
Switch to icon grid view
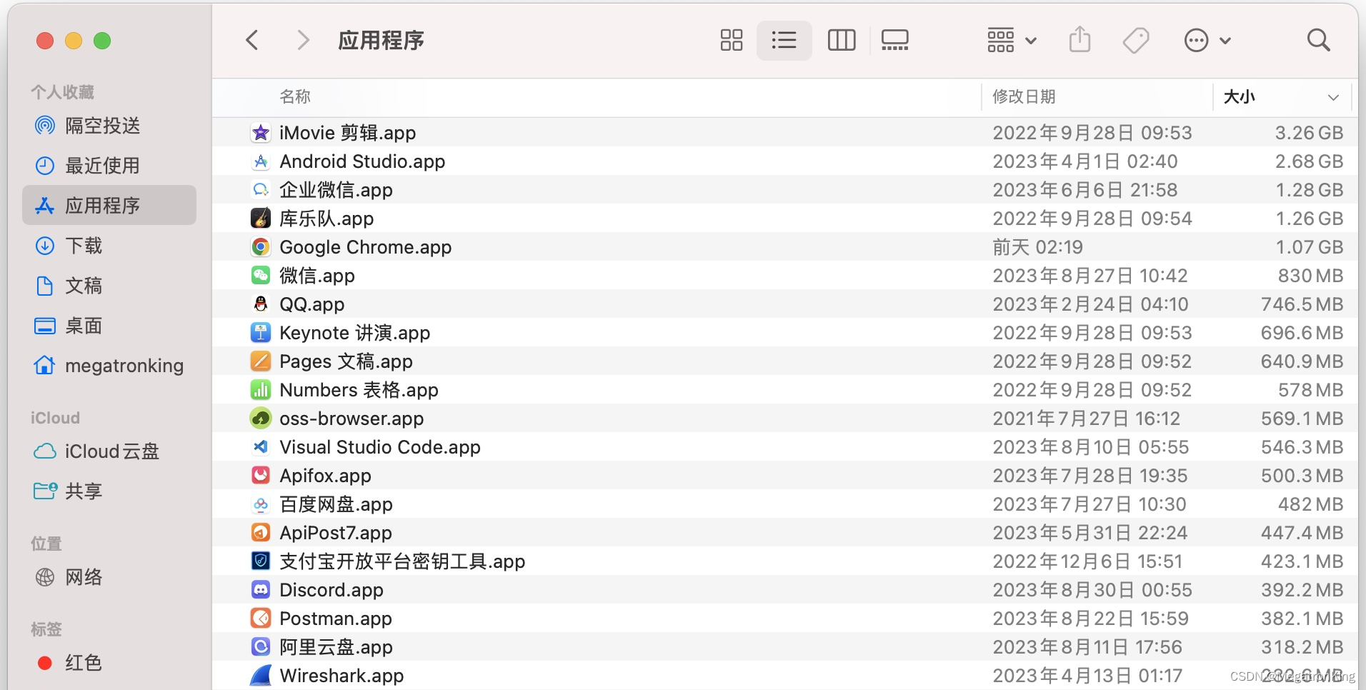732,40
